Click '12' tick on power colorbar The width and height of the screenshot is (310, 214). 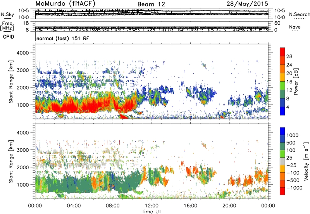pos(289,90)
